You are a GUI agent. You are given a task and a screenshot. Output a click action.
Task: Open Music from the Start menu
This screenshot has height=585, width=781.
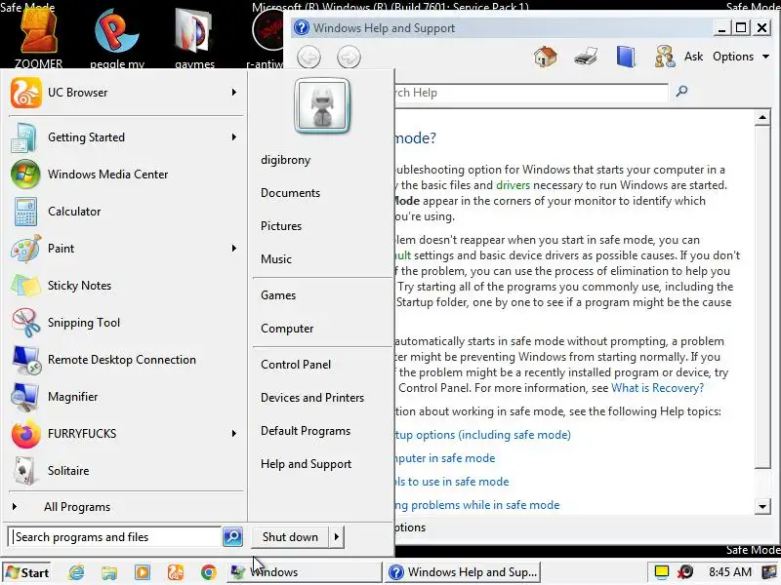click(x=276, y=259)
